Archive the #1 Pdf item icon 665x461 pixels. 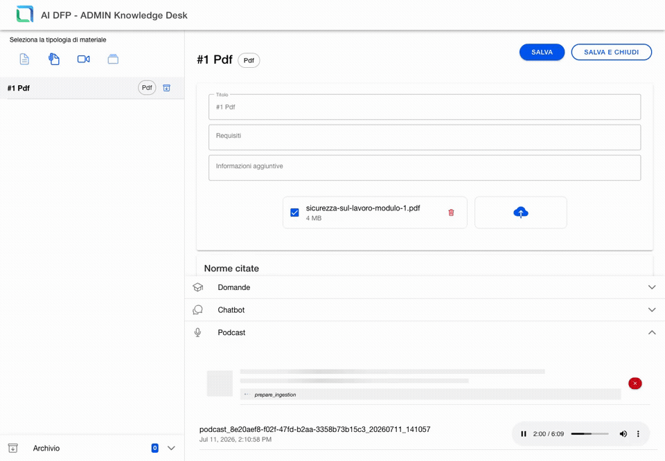coord(167,88)
